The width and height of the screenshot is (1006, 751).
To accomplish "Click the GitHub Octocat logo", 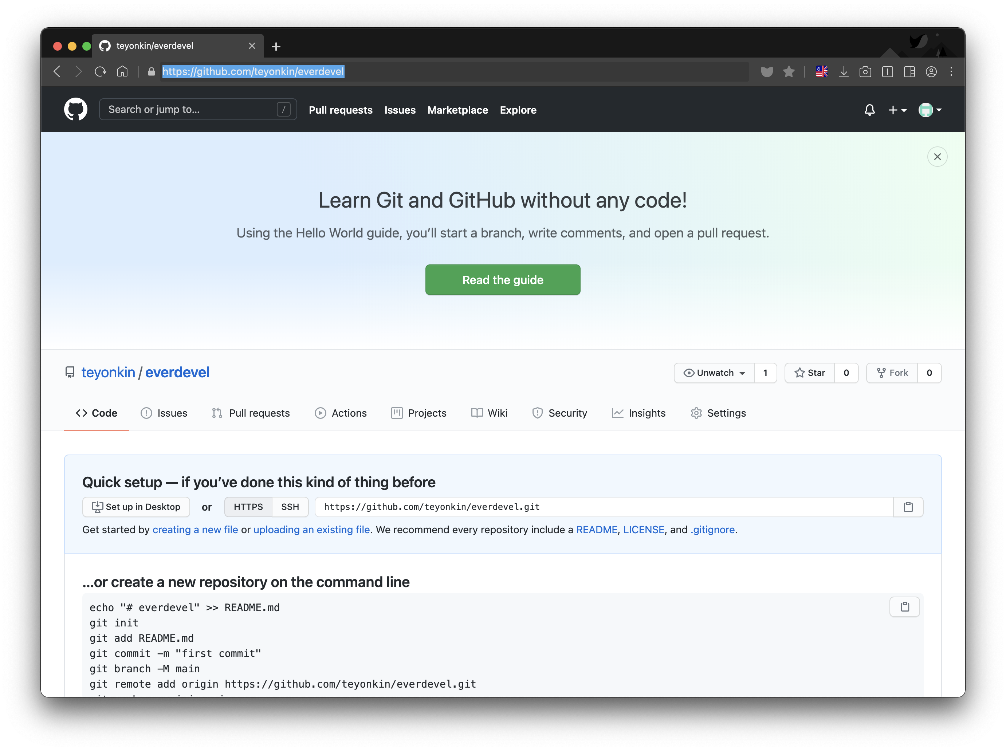I will point(75,110).
